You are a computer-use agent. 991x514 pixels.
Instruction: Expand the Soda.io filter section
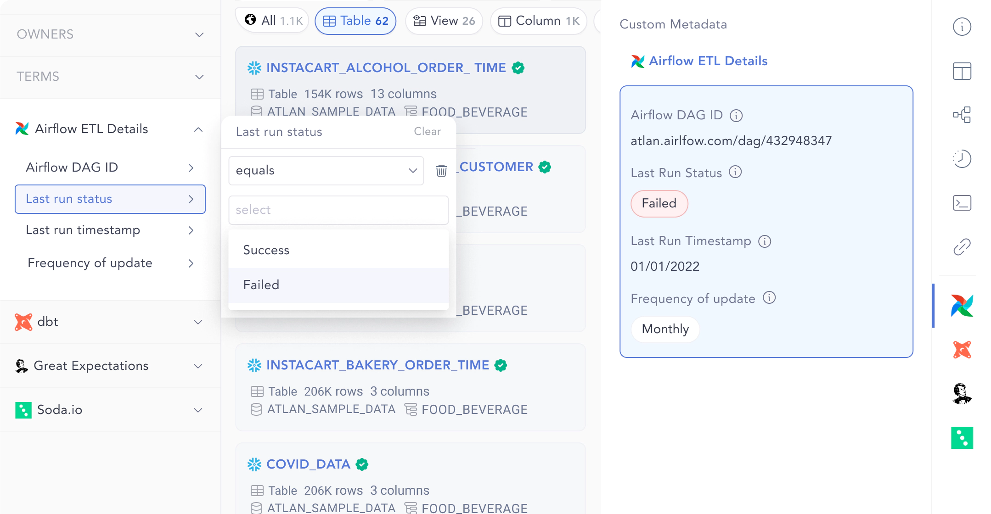coord(110,410)
